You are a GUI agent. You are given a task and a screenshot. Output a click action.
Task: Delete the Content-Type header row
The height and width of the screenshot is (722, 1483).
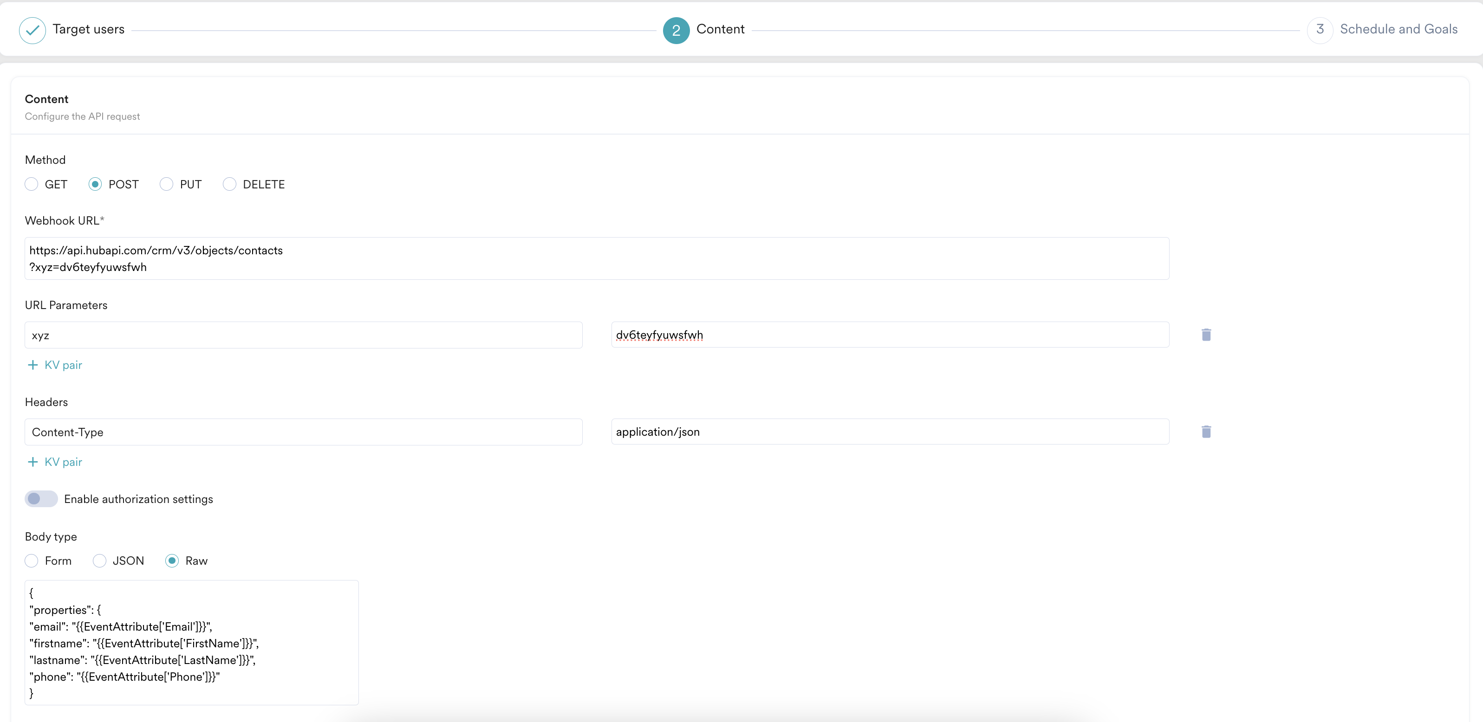1206,432
